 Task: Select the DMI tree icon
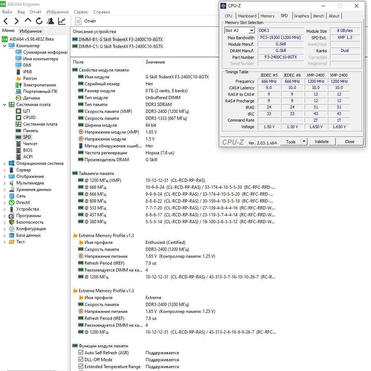pyautogui.click(x=19, y=65)
